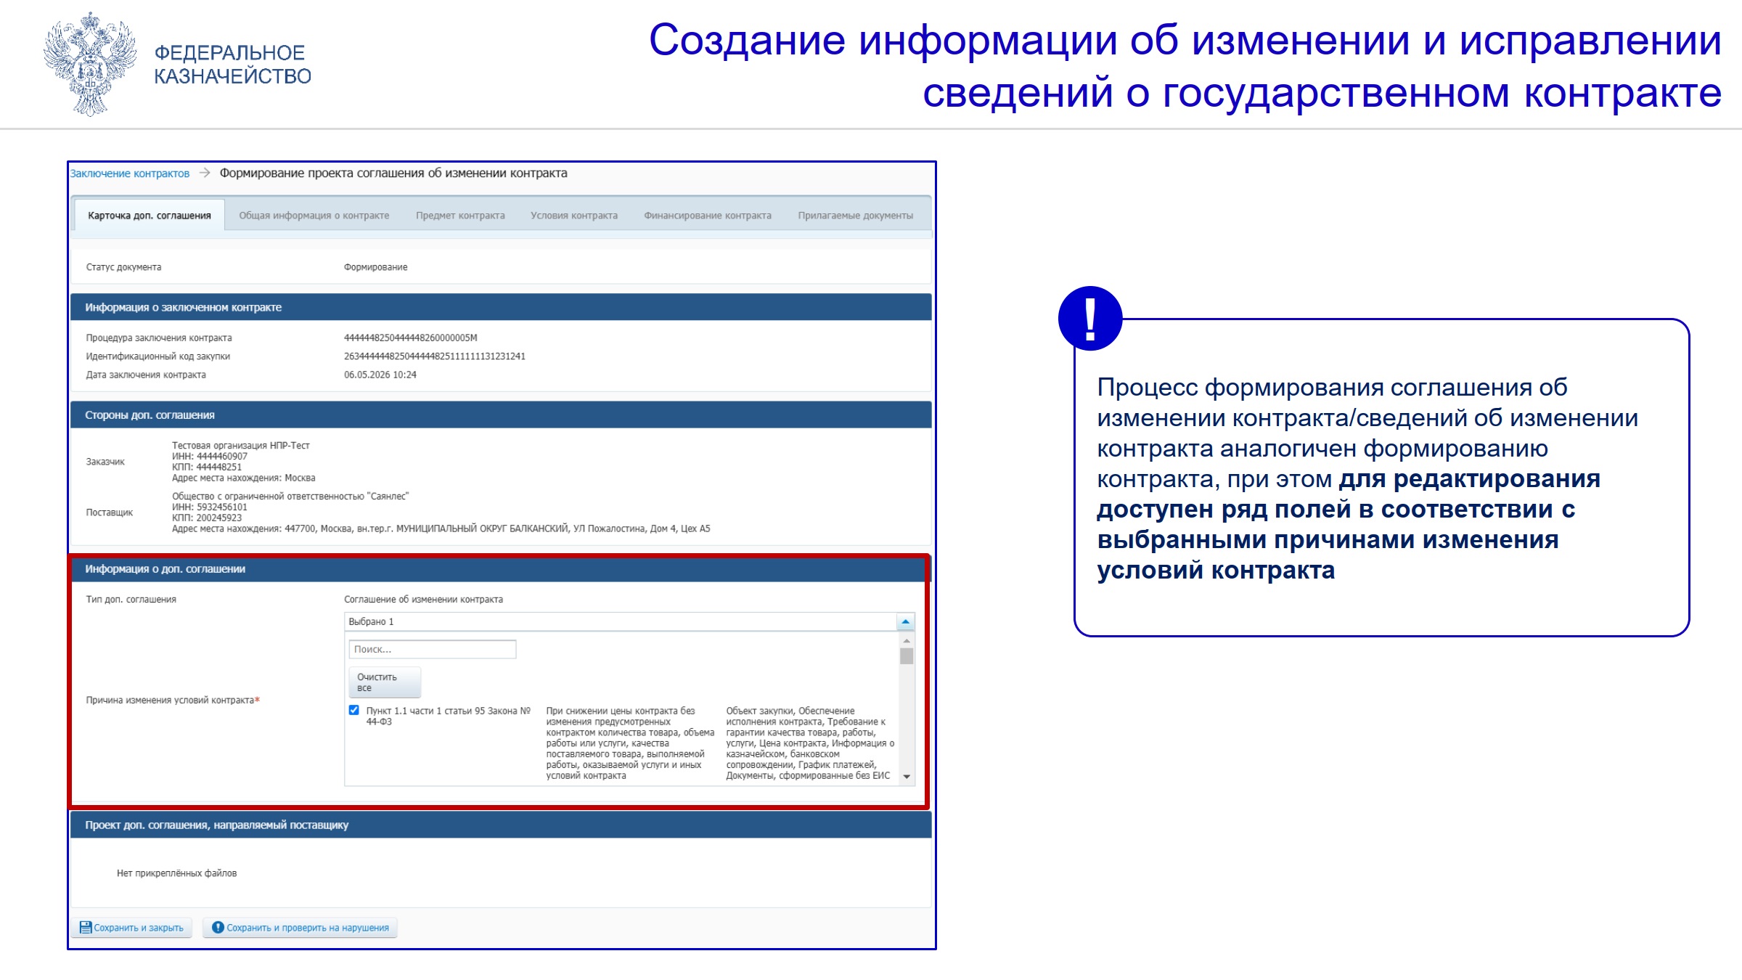This screenshot has width=1742, height=980.
Task: Click the contract date 06.05.2026 10:24
Action: [380, 375]
